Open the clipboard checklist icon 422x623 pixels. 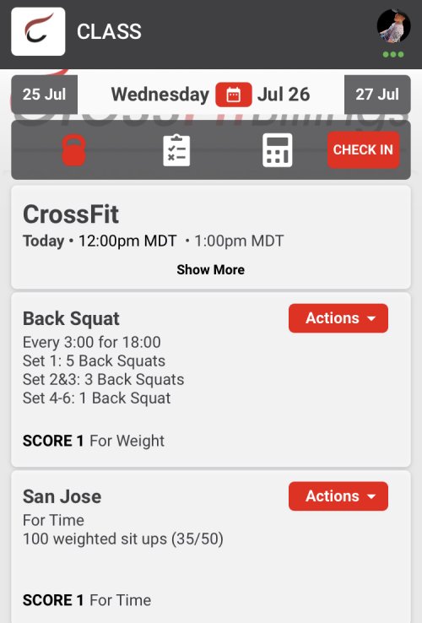point(176,150)
